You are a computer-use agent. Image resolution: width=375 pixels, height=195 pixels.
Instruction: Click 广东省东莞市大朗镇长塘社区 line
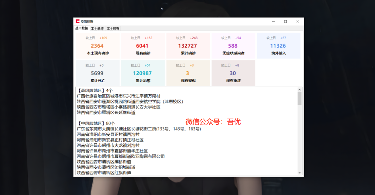[x=139, y=129]
